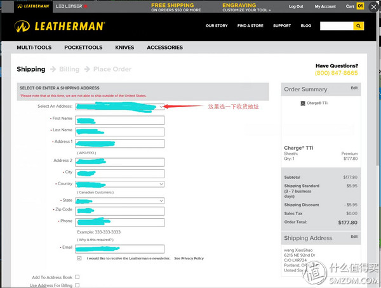Click the Sales Tax $0.00 value
Viewport: 381px width, 288px height.
[x=352, y=213]
